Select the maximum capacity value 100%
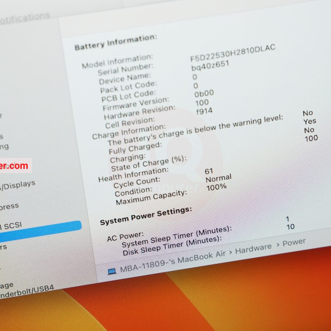This screenshot has height=331, width=331. [x=217, y=187]
